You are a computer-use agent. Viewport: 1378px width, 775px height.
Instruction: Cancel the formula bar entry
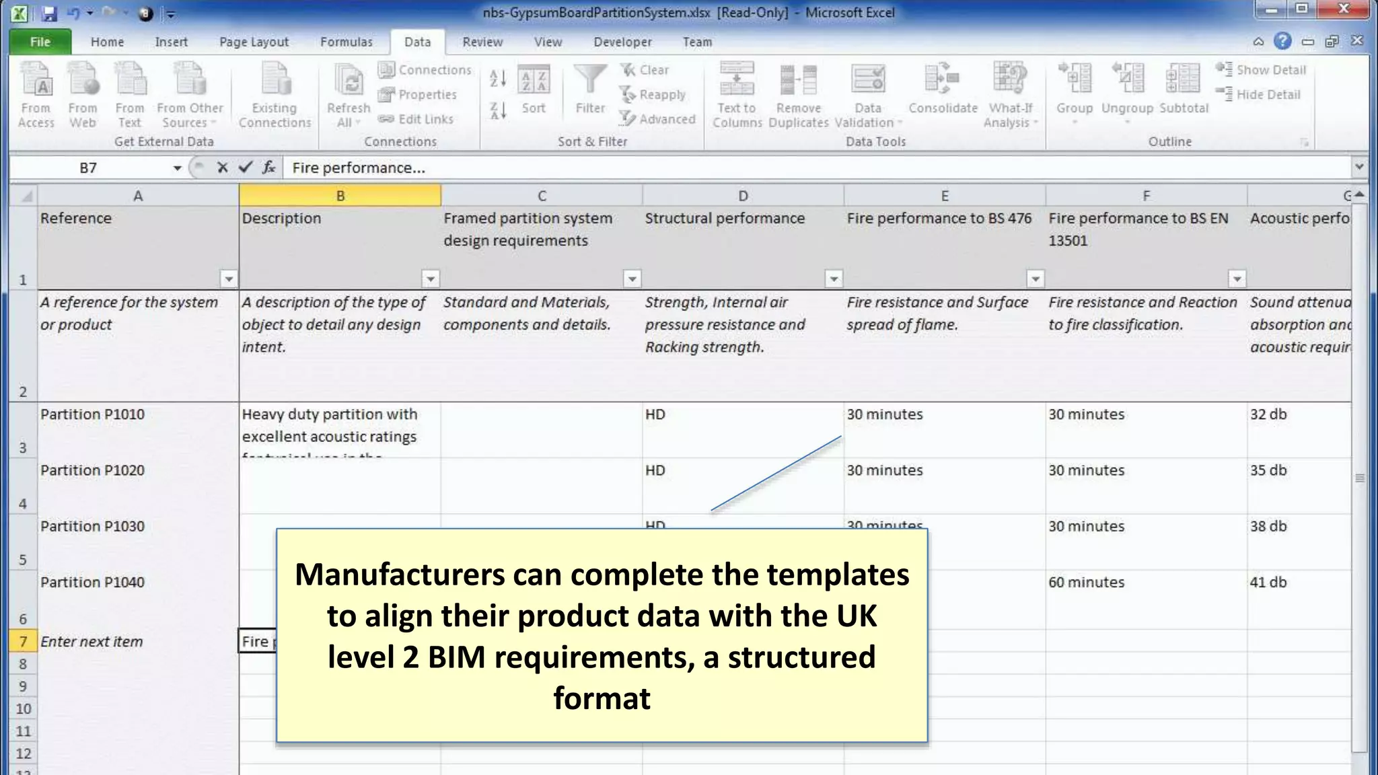[x=222, y=168]
